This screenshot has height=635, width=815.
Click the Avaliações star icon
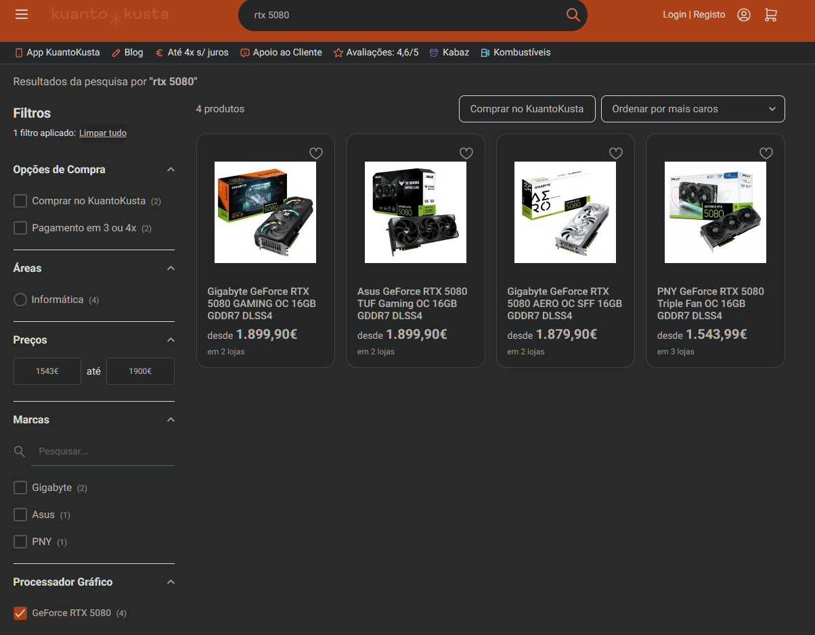(338, 52)
